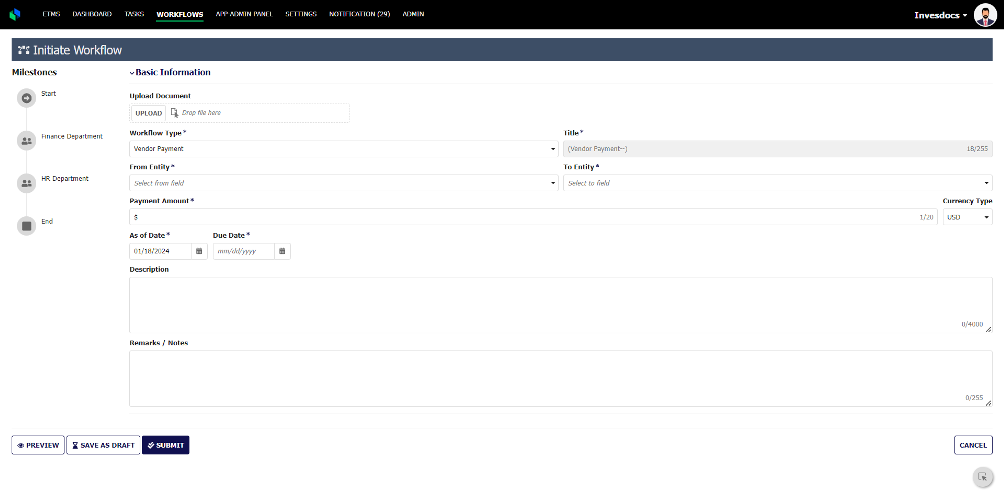The image size is (1004, 495).
Task: Open the Workflow Type dropdown
Action: pos(343,149)
